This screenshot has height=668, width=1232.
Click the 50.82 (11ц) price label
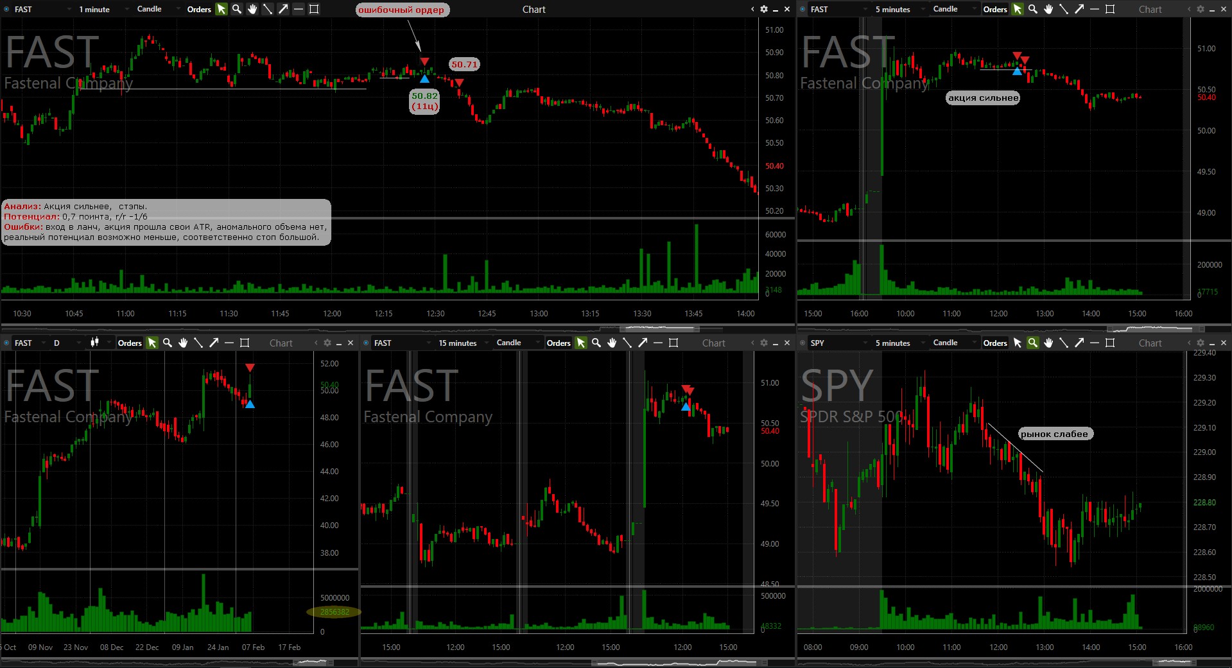point(424,101)
